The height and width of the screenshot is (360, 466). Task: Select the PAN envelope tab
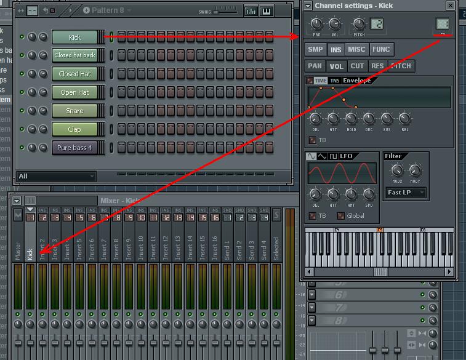(315, 66)
